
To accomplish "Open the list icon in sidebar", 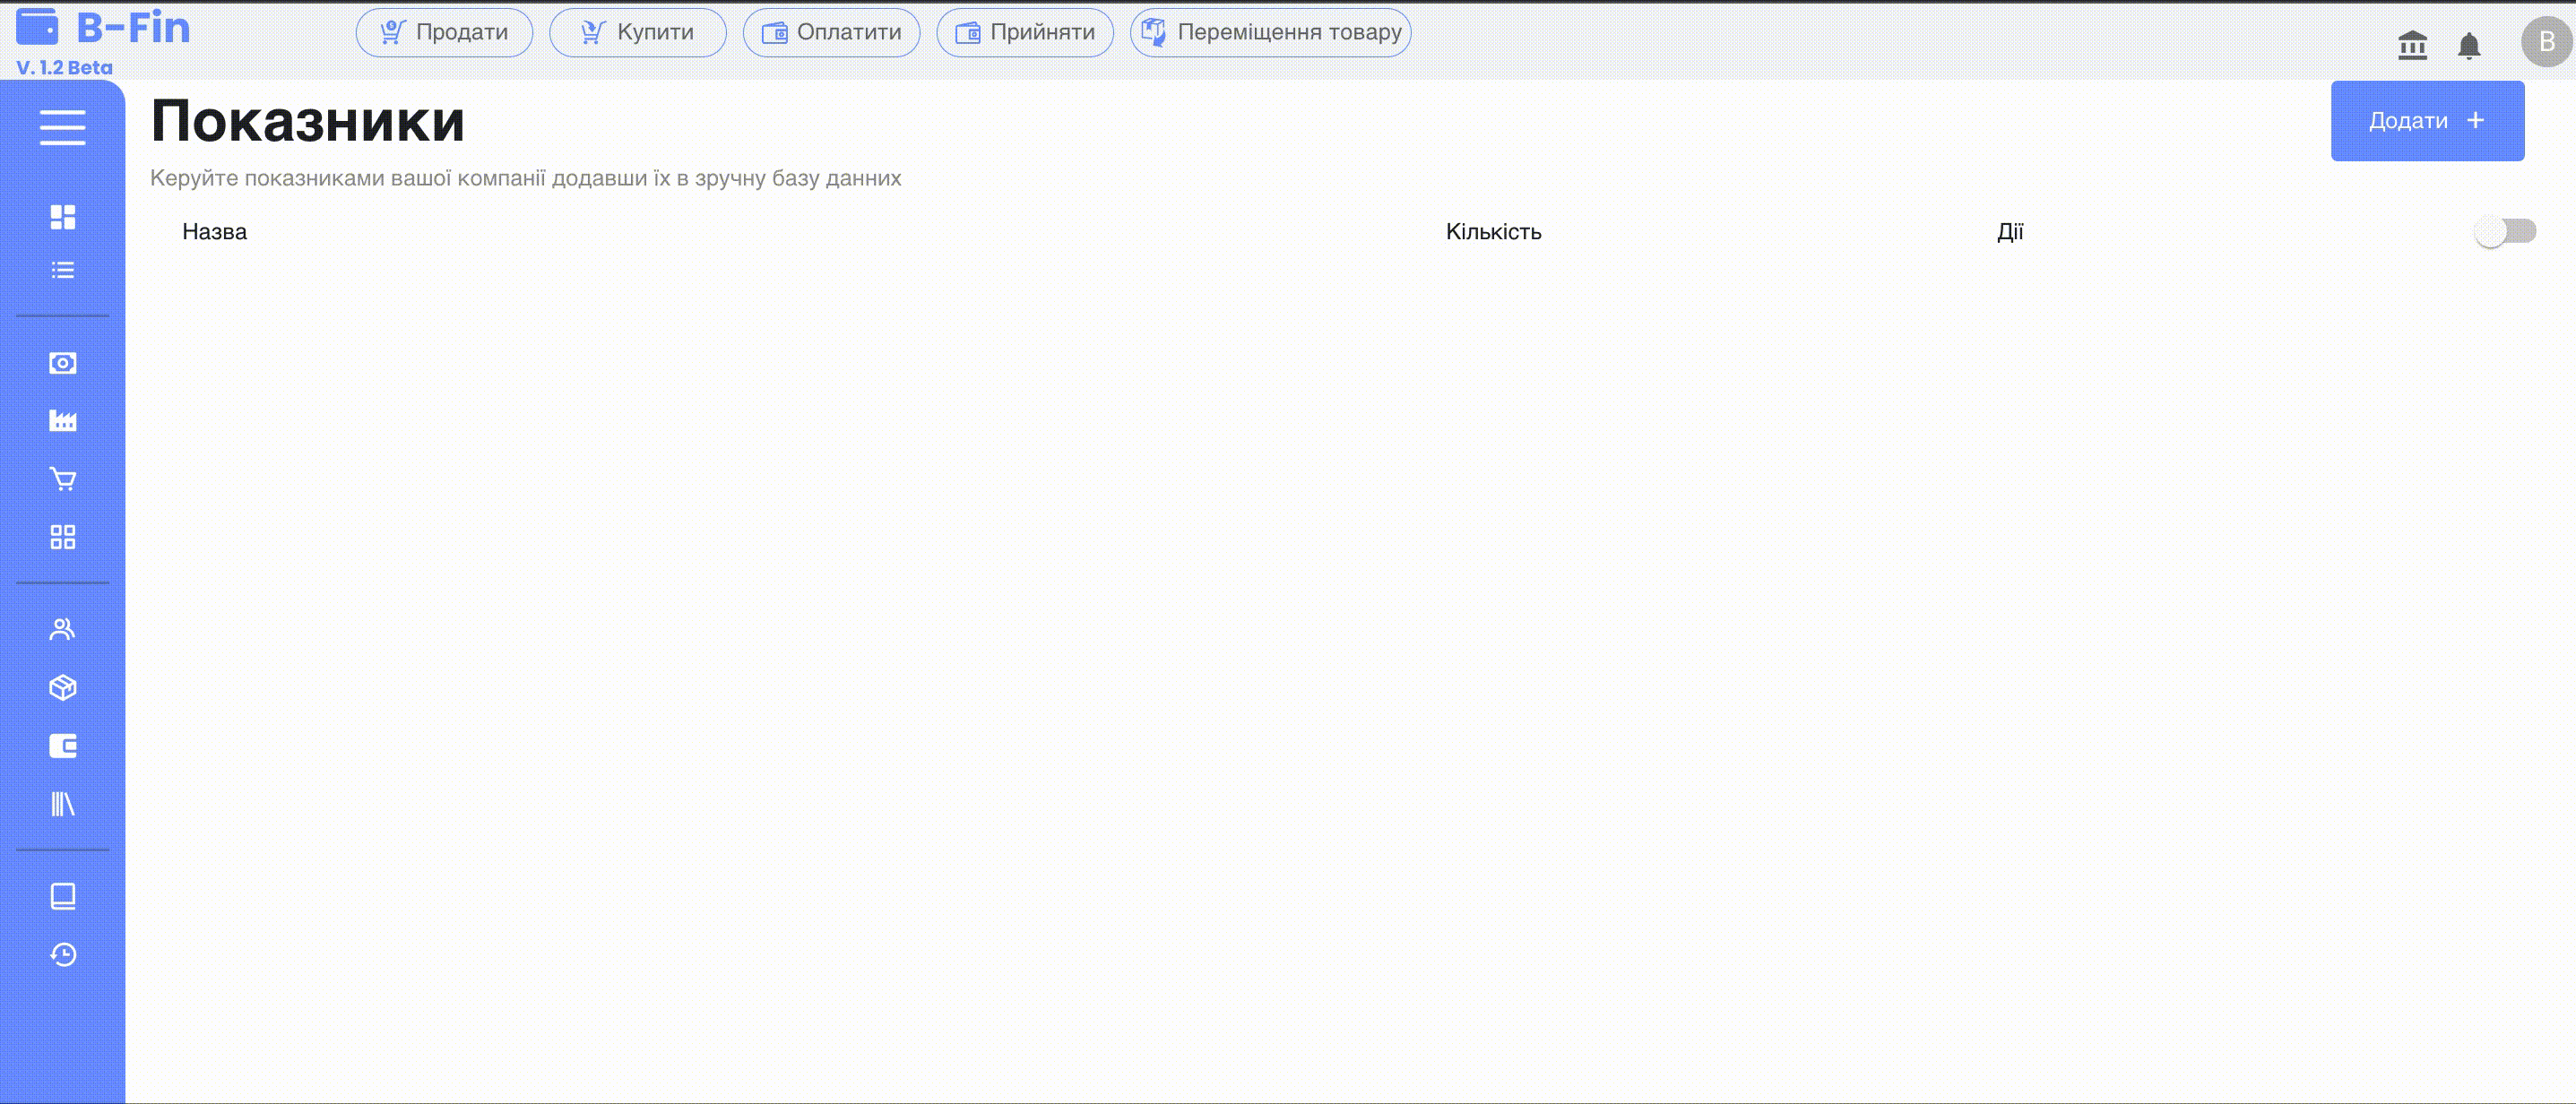I will pos(63,270).
